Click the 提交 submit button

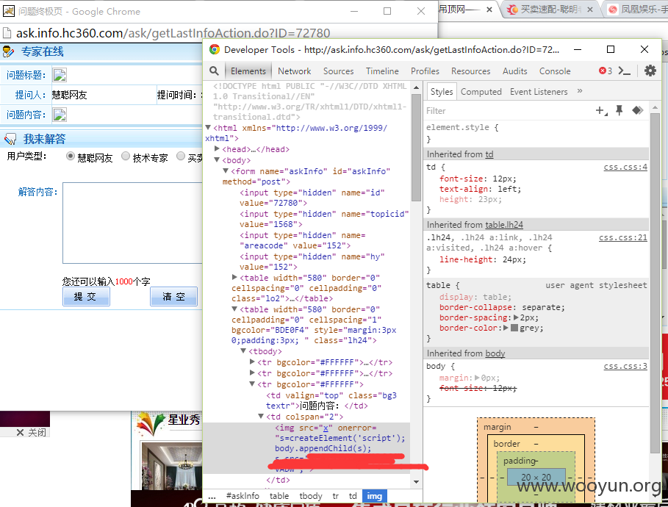(x=86, y=297)
